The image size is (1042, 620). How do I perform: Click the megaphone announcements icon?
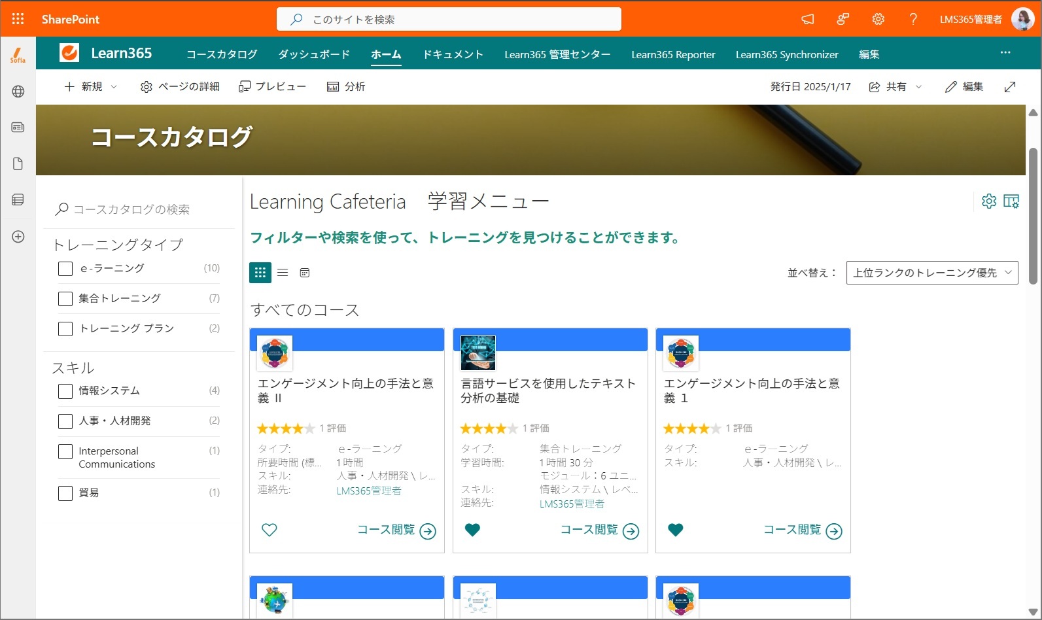click(x=808, y=19)
